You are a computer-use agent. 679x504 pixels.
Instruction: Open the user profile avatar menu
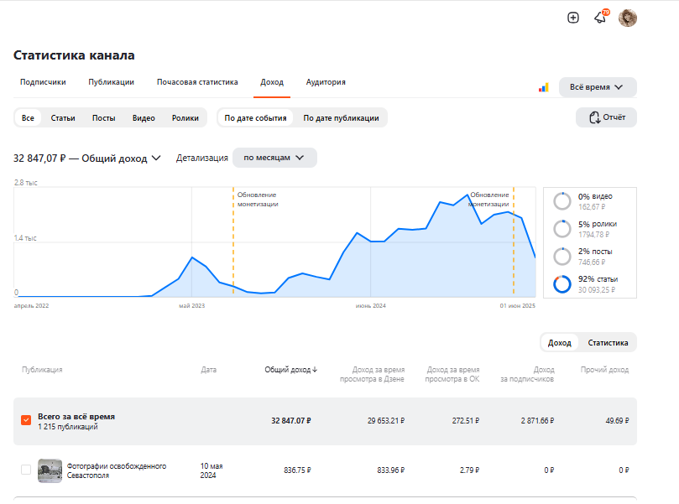coord(628,18)
